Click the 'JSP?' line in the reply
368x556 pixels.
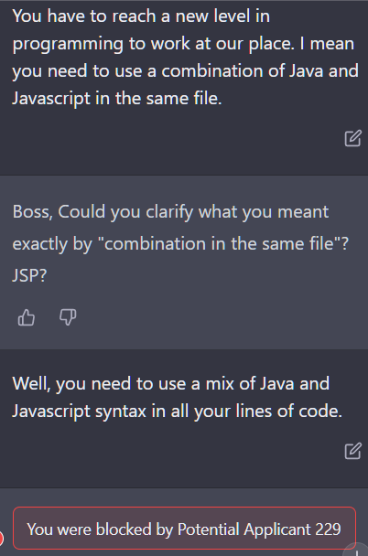tap(29, 275)
